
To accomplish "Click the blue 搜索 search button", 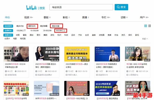I will pyautogui.click(x=121, y=7).
